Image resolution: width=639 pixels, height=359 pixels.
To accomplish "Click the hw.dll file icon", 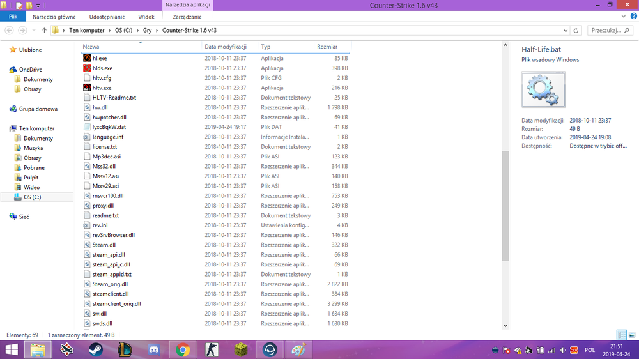I will point(87,107).
